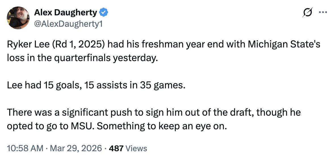Select the Mar 29, 2026 date
Image resolution: width=335 pixels, height=162 pixels.
click(76, 148)
